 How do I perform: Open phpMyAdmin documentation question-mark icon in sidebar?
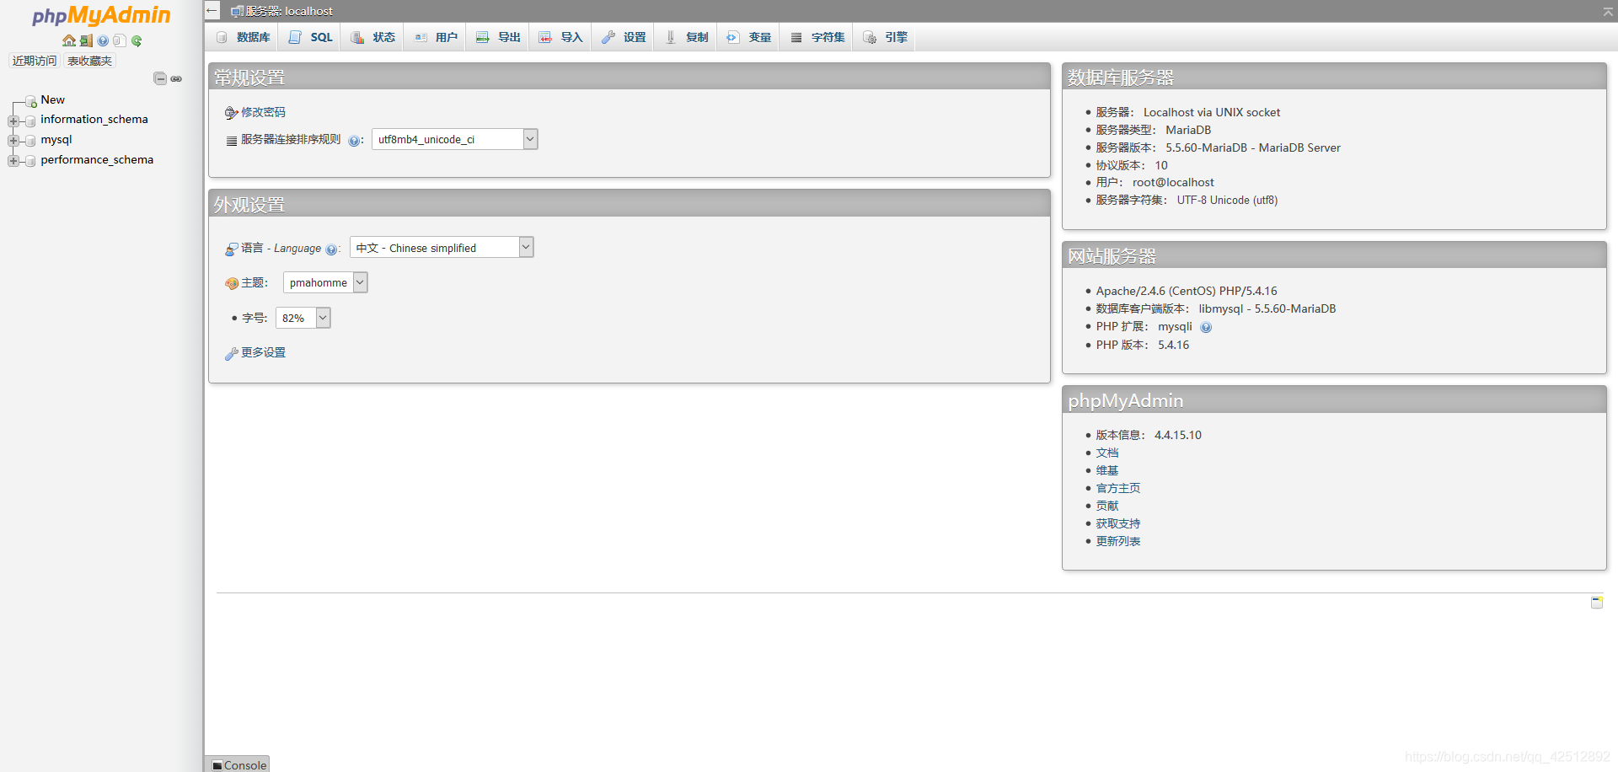click(103, 40)
